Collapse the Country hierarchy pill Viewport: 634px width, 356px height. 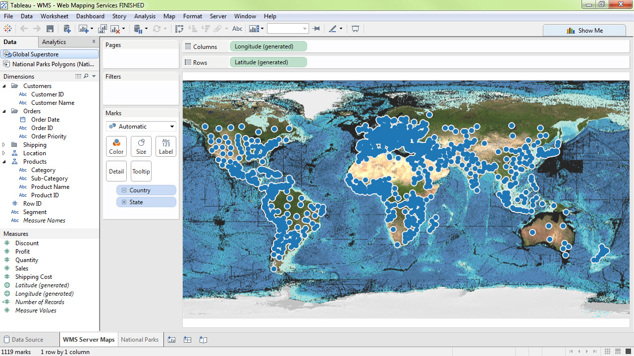coord(124,190)
